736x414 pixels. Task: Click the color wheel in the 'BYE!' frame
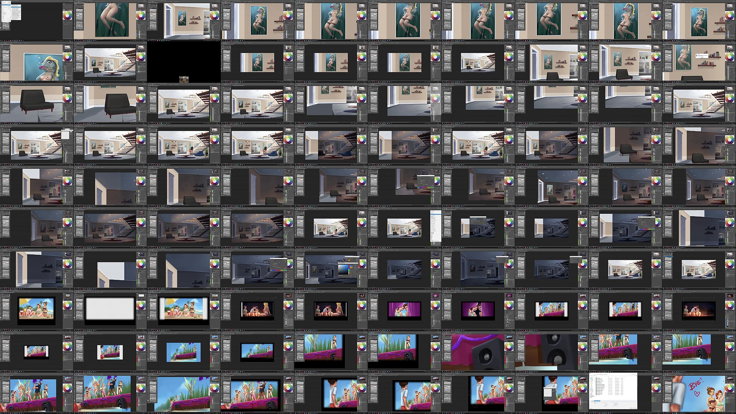tap(730, 389)
